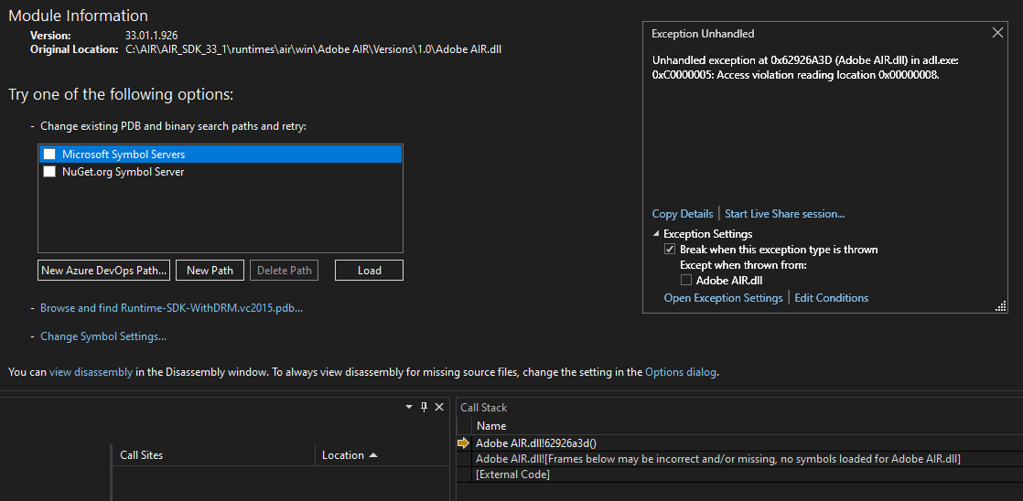
Task: Open the Change Symbol Settings link
Action: [x=103, y=336]
